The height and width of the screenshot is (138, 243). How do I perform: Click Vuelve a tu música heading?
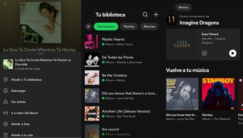187,70
